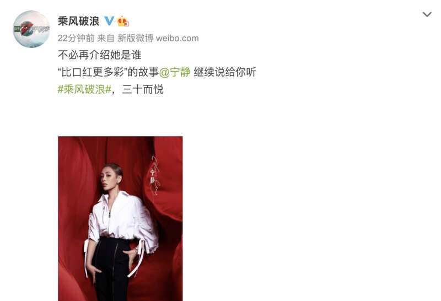Expand the post options chevron

click(x=427, y=14)
